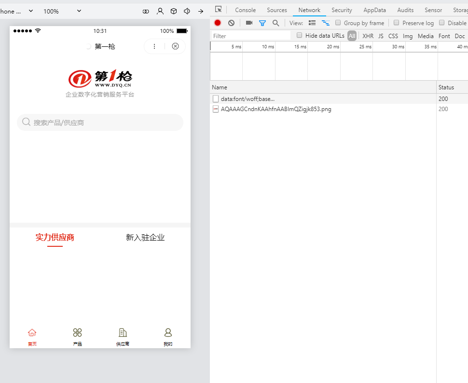Select the inspect element cursor tool

219,10
